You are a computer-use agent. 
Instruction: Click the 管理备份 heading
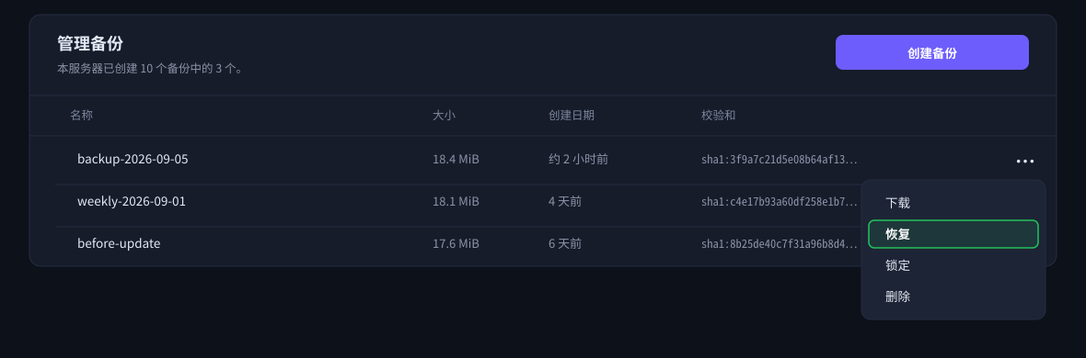90,43
